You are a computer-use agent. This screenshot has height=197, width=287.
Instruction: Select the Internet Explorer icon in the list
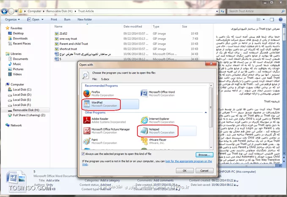(x=144, y=120)
